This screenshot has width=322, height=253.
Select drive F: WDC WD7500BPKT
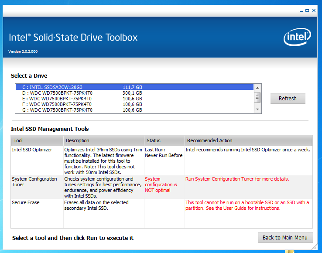tap(134, 104)
